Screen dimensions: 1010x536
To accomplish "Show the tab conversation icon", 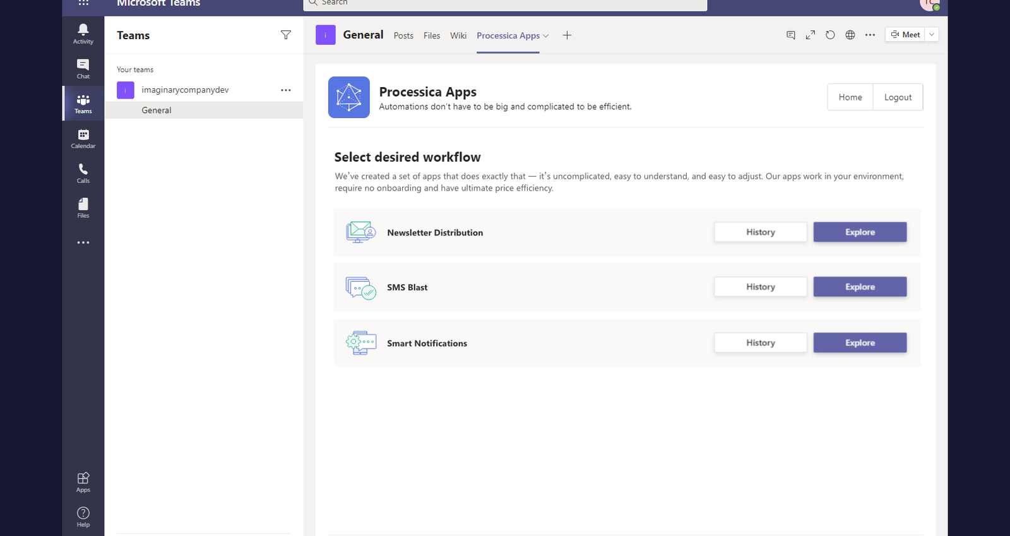I will pos(791,35).
